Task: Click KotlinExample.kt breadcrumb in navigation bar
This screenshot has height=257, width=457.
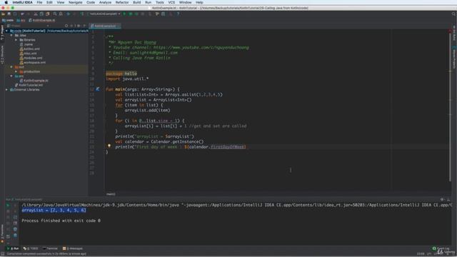Action: click(42, 21)
